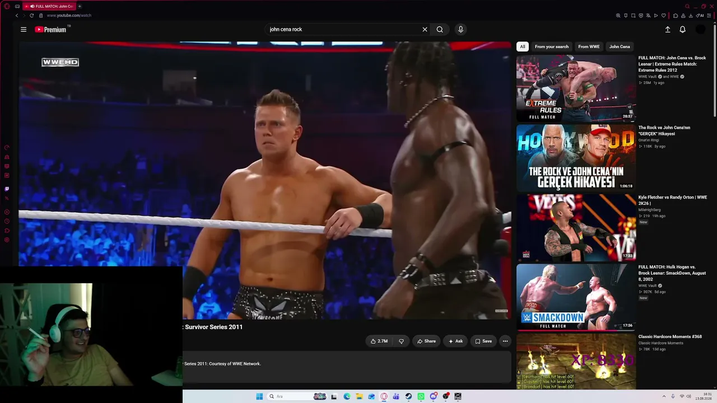The height and width of the screenshot is (403, 717).
Task: Select the John Cena chip
Action: 620,46
